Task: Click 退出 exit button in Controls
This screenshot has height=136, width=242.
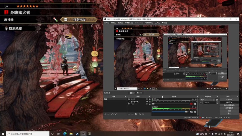Action: coord(229,113)
